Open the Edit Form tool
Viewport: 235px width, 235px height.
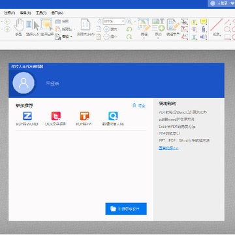(173, 27)
